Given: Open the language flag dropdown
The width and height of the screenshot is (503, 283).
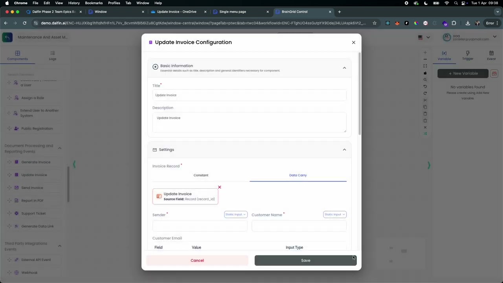Looking at the screenshot, I should [424, 37].
